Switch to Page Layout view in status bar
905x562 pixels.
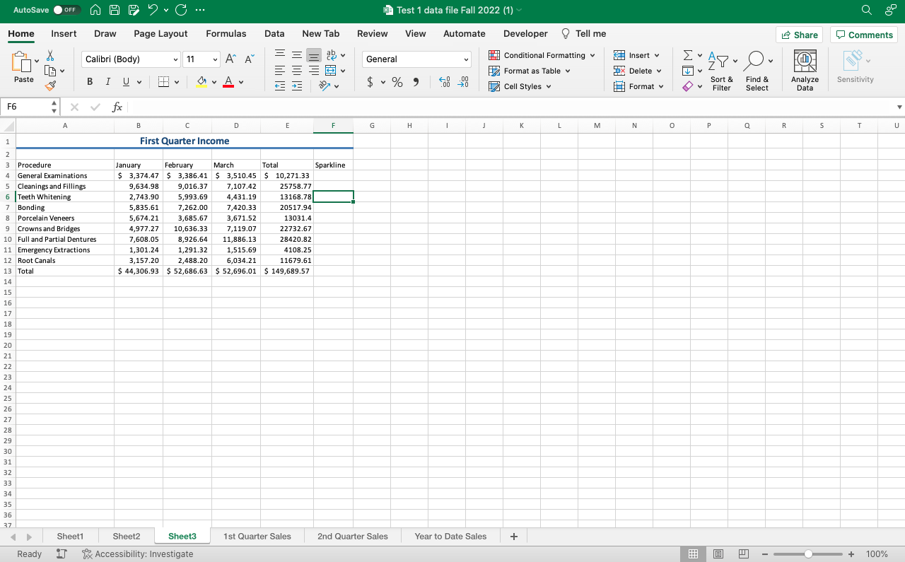click(x=718, y=554)
